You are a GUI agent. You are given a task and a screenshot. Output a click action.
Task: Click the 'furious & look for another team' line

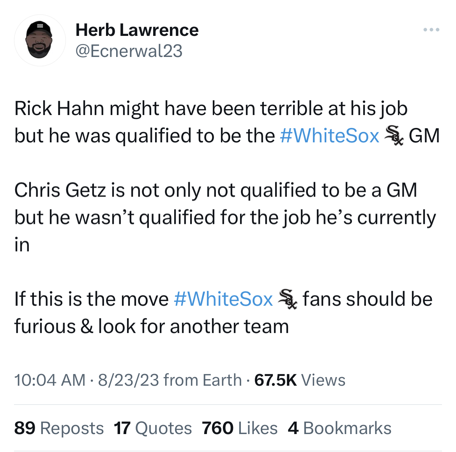pos(151,326)
